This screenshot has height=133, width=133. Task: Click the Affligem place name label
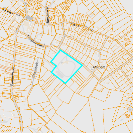99,67
